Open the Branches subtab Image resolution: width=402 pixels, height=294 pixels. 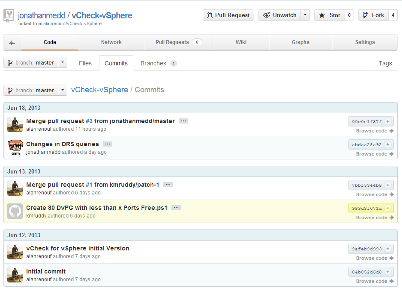click(159, 63)
